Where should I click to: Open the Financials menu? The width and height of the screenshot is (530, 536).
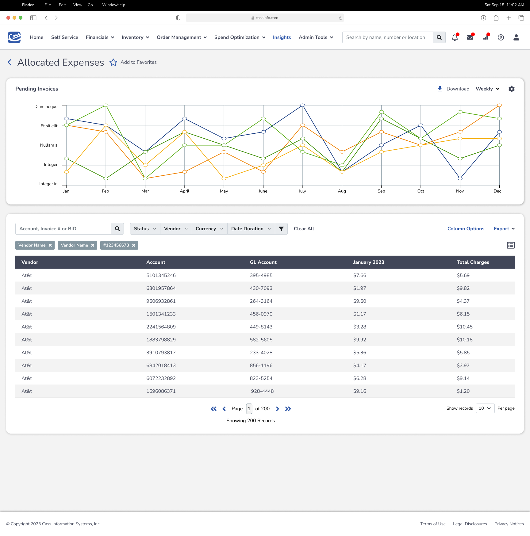coord(100,37)
